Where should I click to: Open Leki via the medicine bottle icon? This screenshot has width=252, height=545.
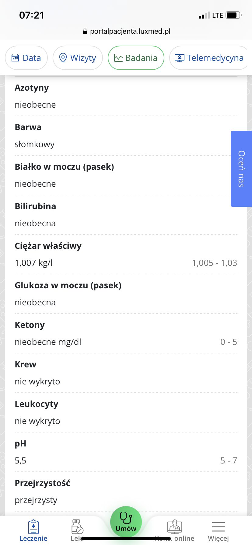pos(77,527)
